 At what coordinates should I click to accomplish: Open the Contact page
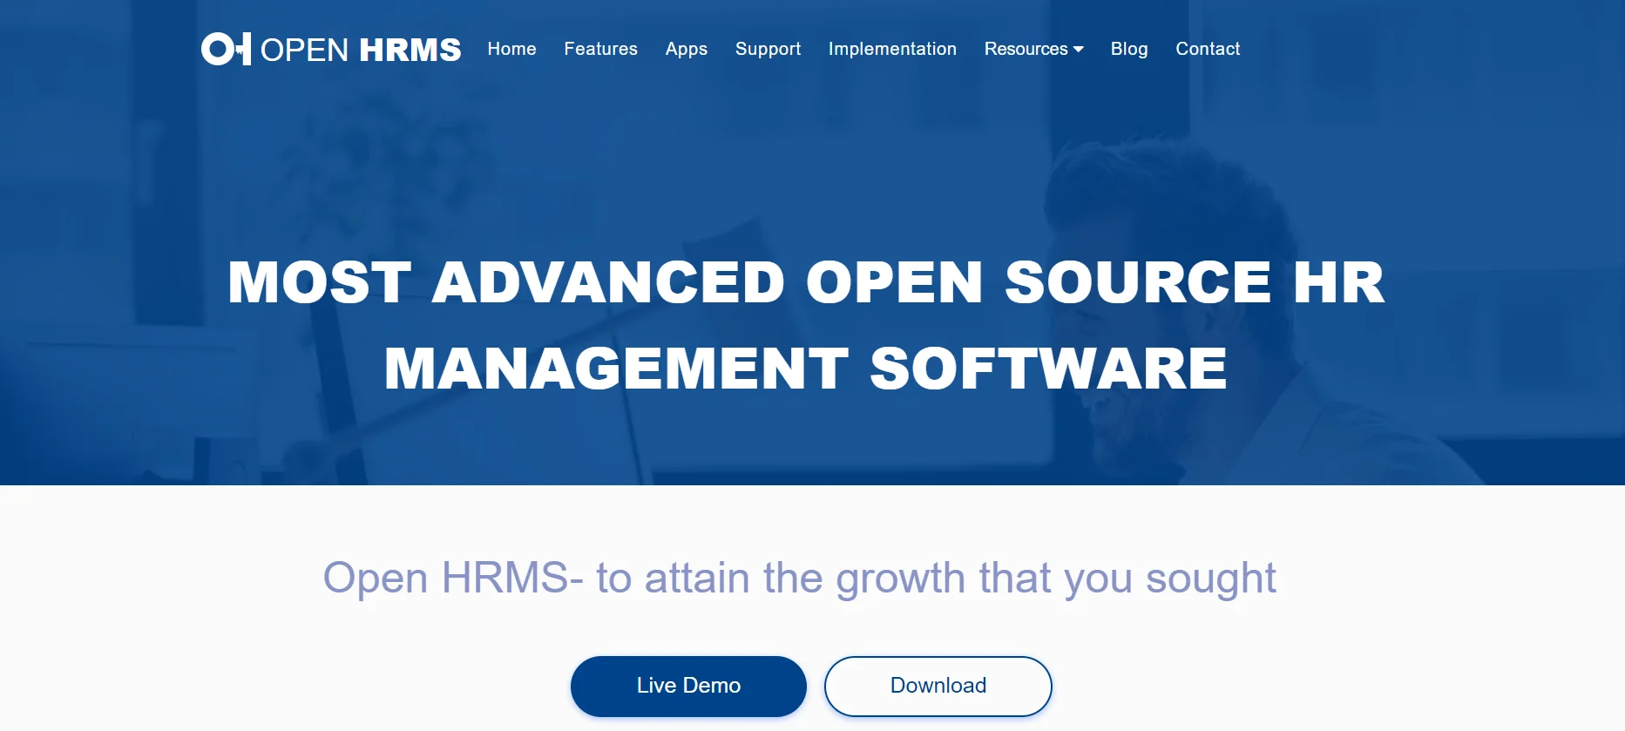point(1208,49)
